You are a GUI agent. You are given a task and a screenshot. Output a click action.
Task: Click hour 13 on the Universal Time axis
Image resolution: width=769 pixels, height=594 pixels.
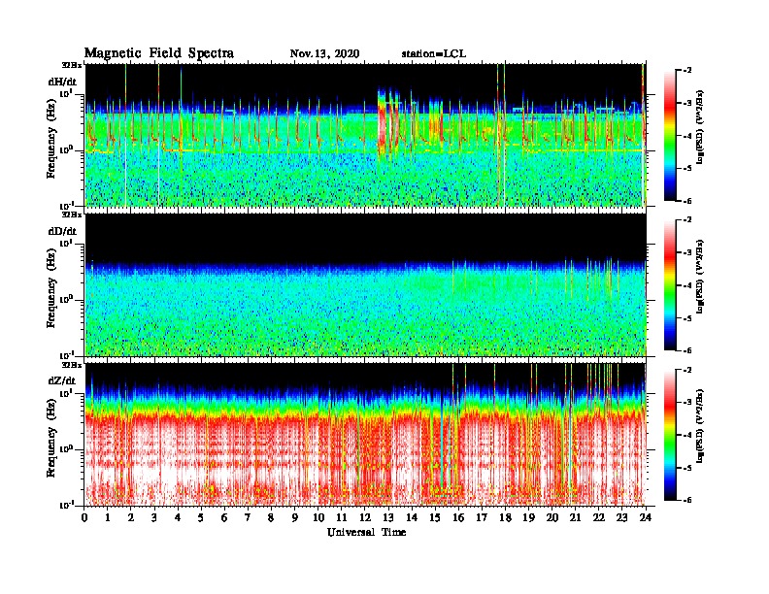[x=388, y=518]
